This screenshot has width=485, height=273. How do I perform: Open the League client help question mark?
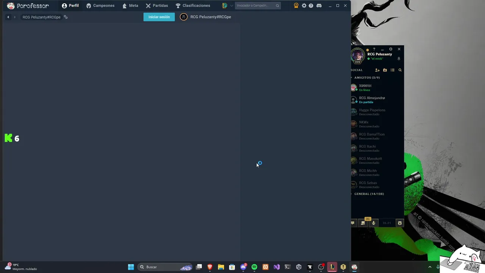tap(374, 49)
